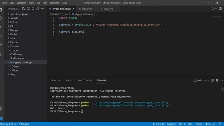This screenshot has height=126, width=224.
Task: Select the ctypes_tutorial.py editor tab
Action: (x=62, y=9)
